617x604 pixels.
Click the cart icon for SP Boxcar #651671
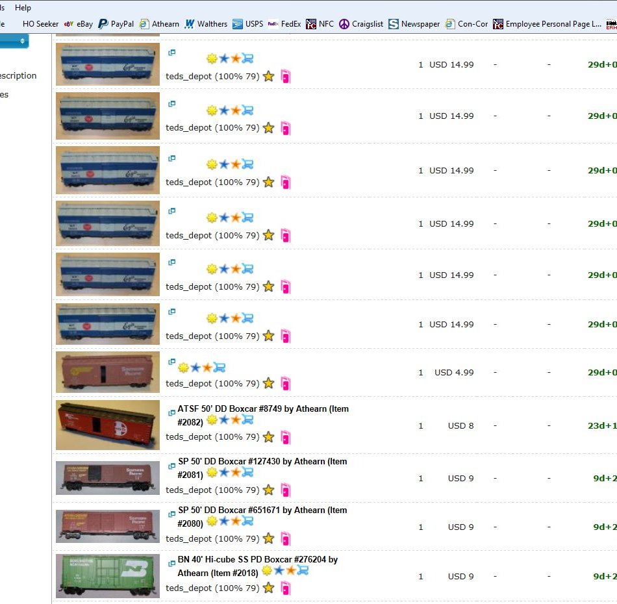tap(247, 521)
